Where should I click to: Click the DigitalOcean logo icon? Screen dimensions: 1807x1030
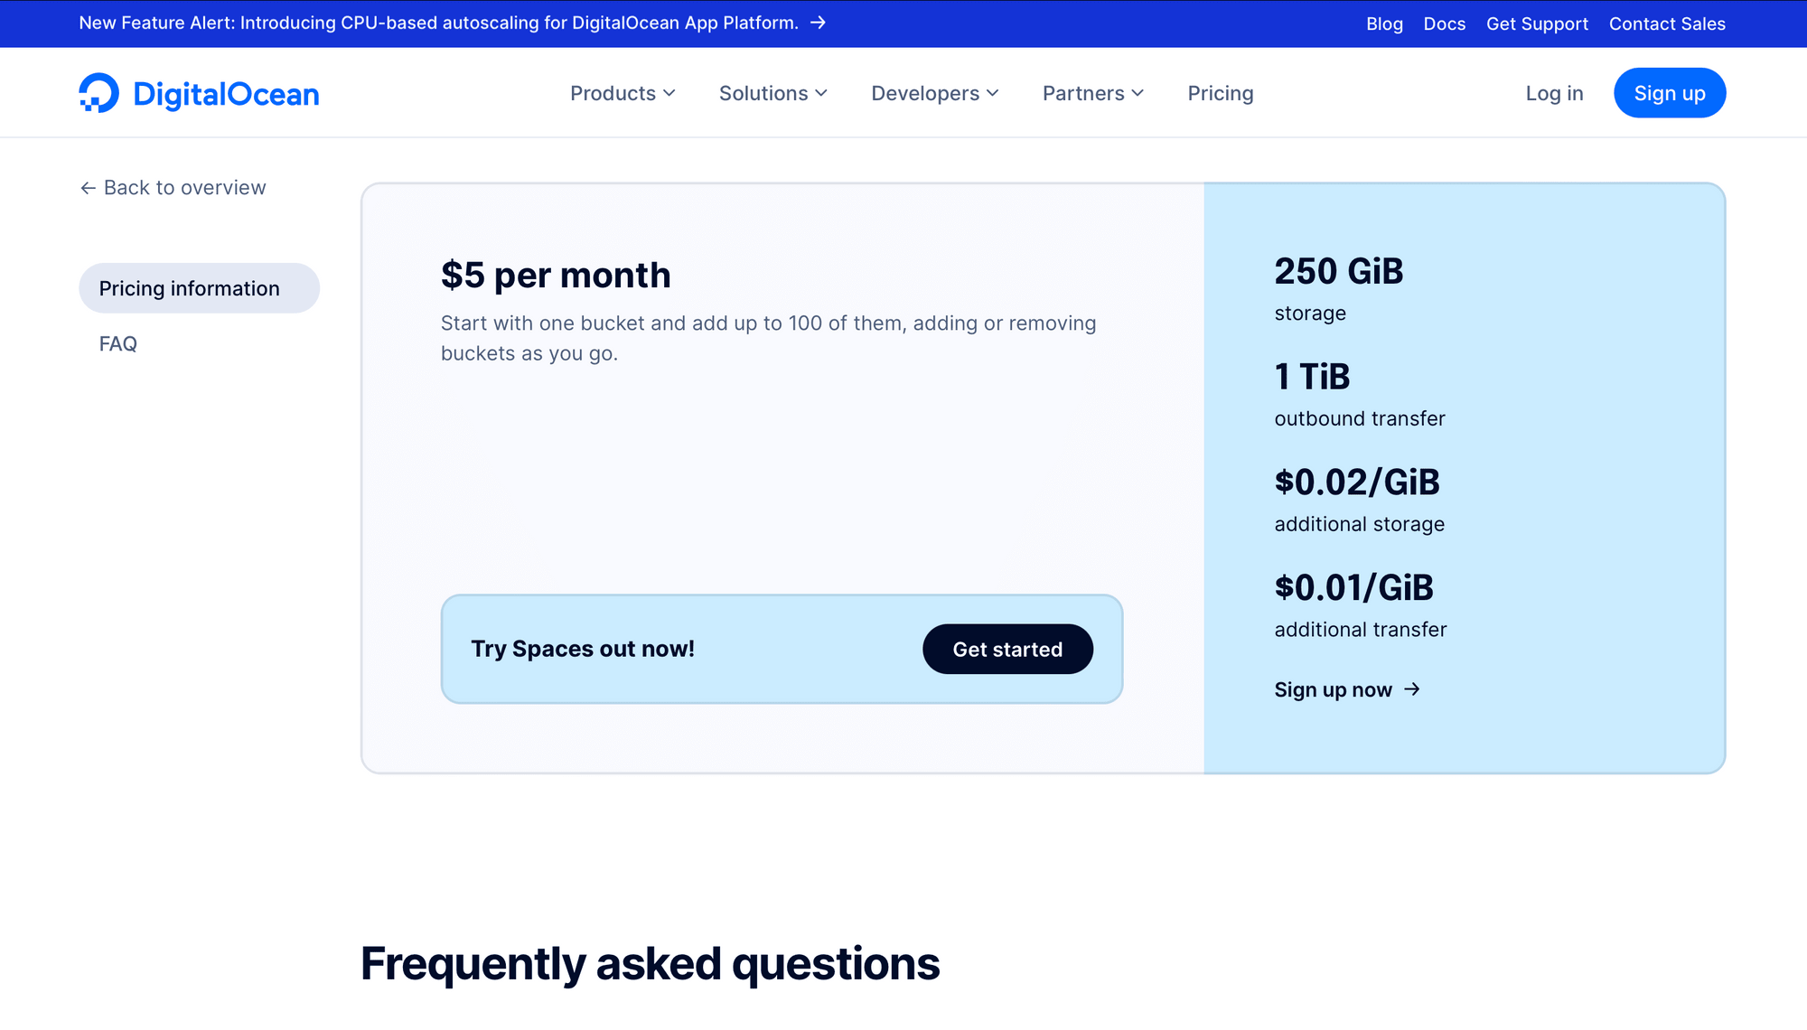click(x=99, y=92)
